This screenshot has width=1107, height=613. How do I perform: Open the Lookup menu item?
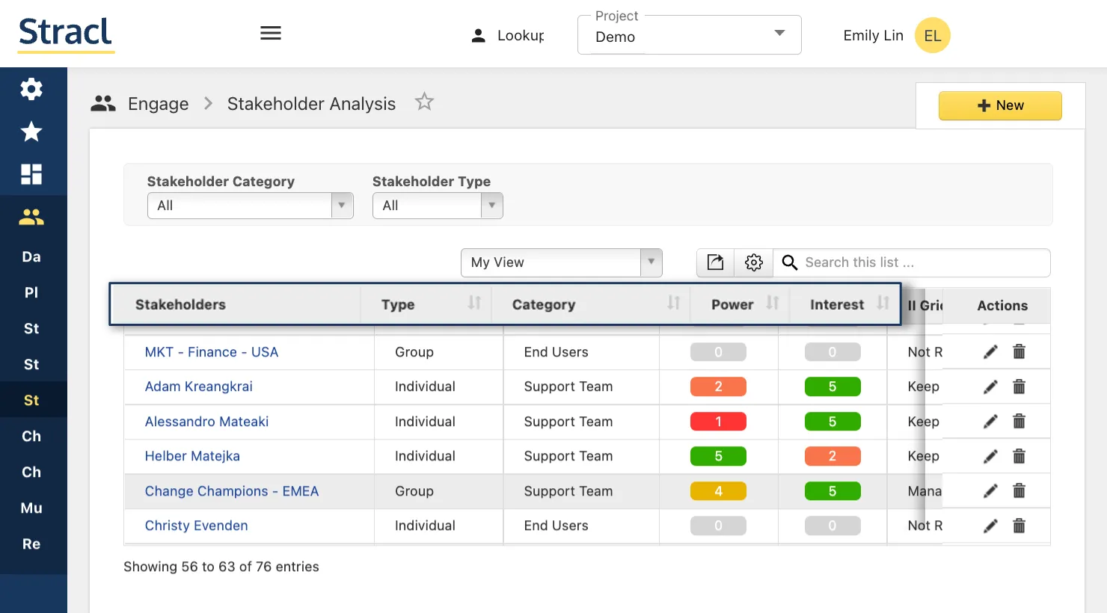click(508, 35)
